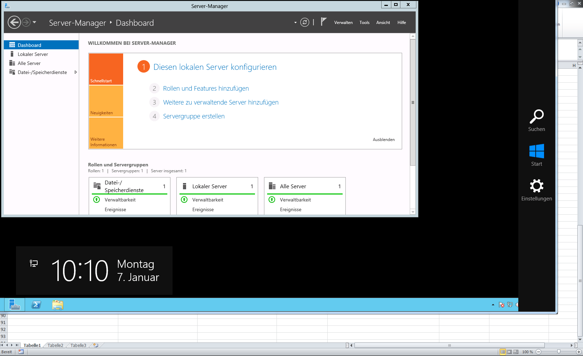Image resolution: width=583 pixels, height=356 pixels.
Task: Select Lokaler Server in the sidebar
Action: (41, 54)
